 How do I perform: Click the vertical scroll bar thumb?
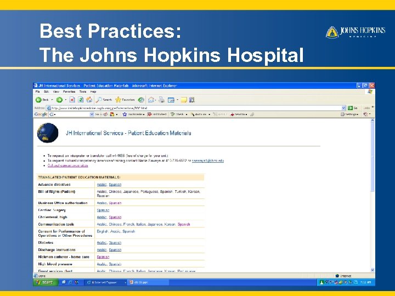click(x=373, y=157)
